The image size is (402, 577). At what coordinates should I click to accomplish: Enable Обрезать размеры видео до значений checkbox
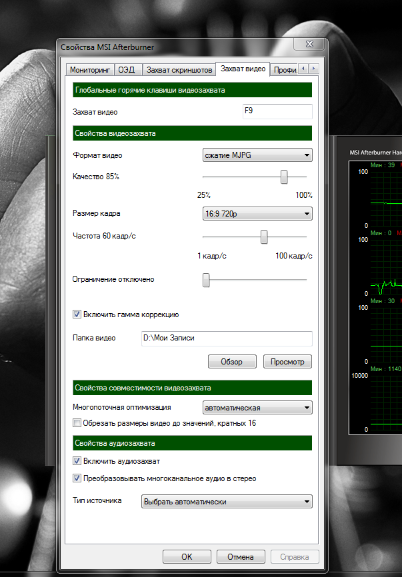(x=77, y=423)
